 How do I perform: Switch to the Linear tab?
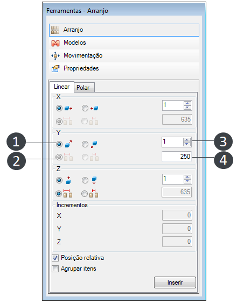[x=62, y=87]
